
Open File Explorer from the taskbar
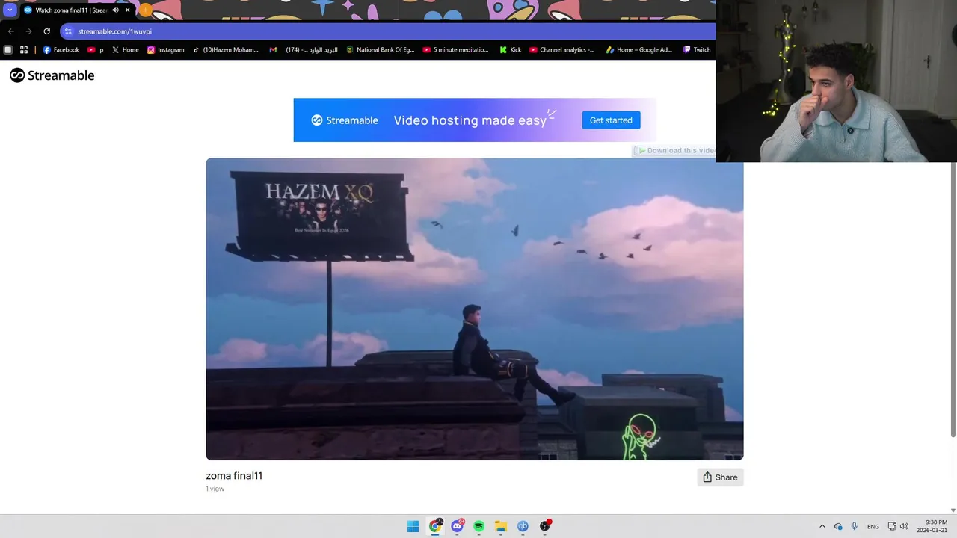(x=501, y=526)
